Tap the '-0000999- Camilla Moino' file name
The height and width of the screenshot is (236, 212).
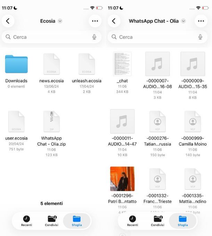[193, 141]
